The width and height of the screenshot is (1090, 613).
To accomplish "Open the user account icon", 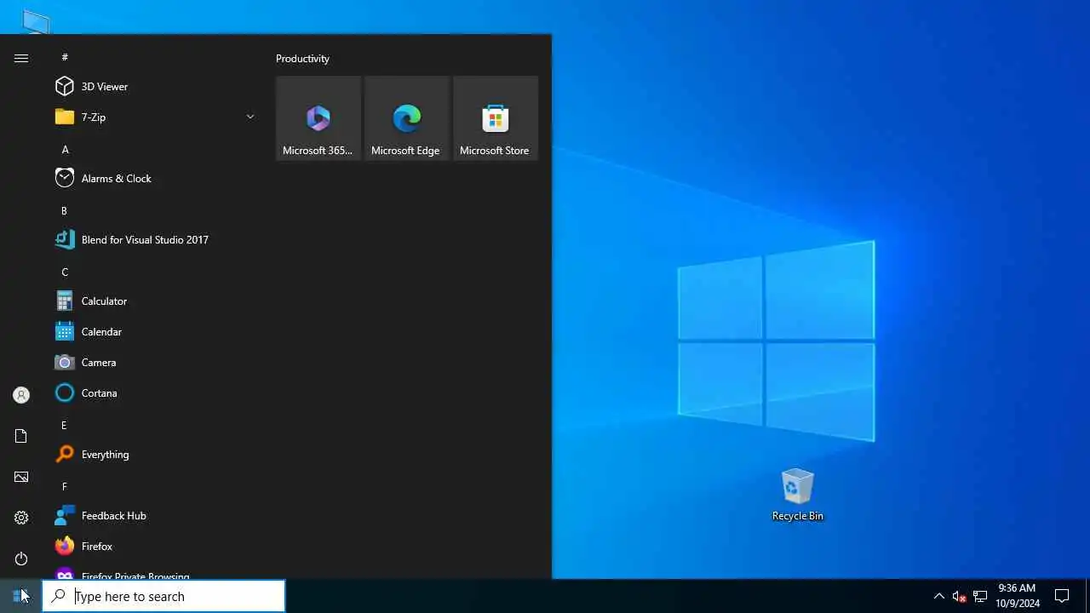I will pos(21,395).
